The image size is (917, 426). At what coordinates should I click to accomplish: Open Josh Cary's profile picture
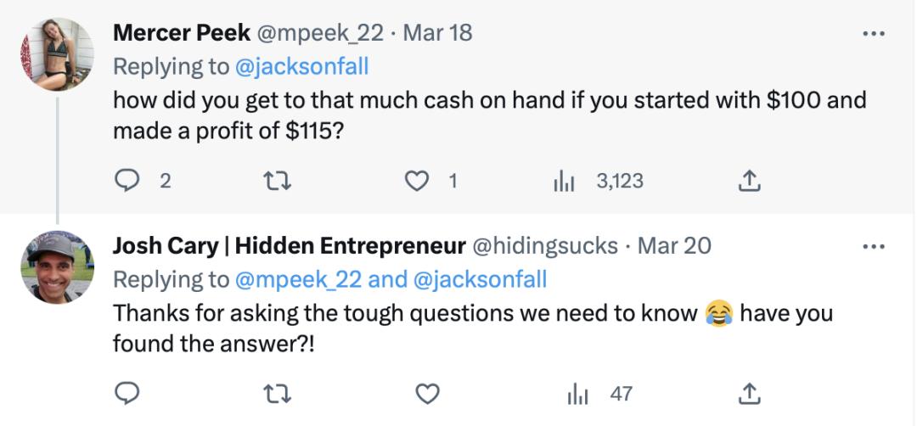pos(57,267)
